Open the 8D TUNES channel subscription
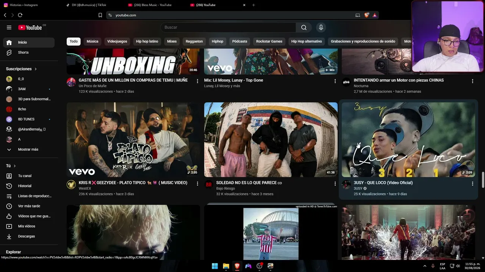 (x=29, y=119)
